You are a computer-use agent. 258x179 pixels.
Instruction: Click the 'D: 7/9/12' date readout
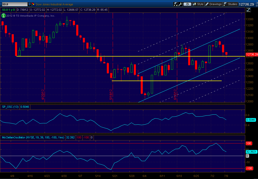[22, 10]
